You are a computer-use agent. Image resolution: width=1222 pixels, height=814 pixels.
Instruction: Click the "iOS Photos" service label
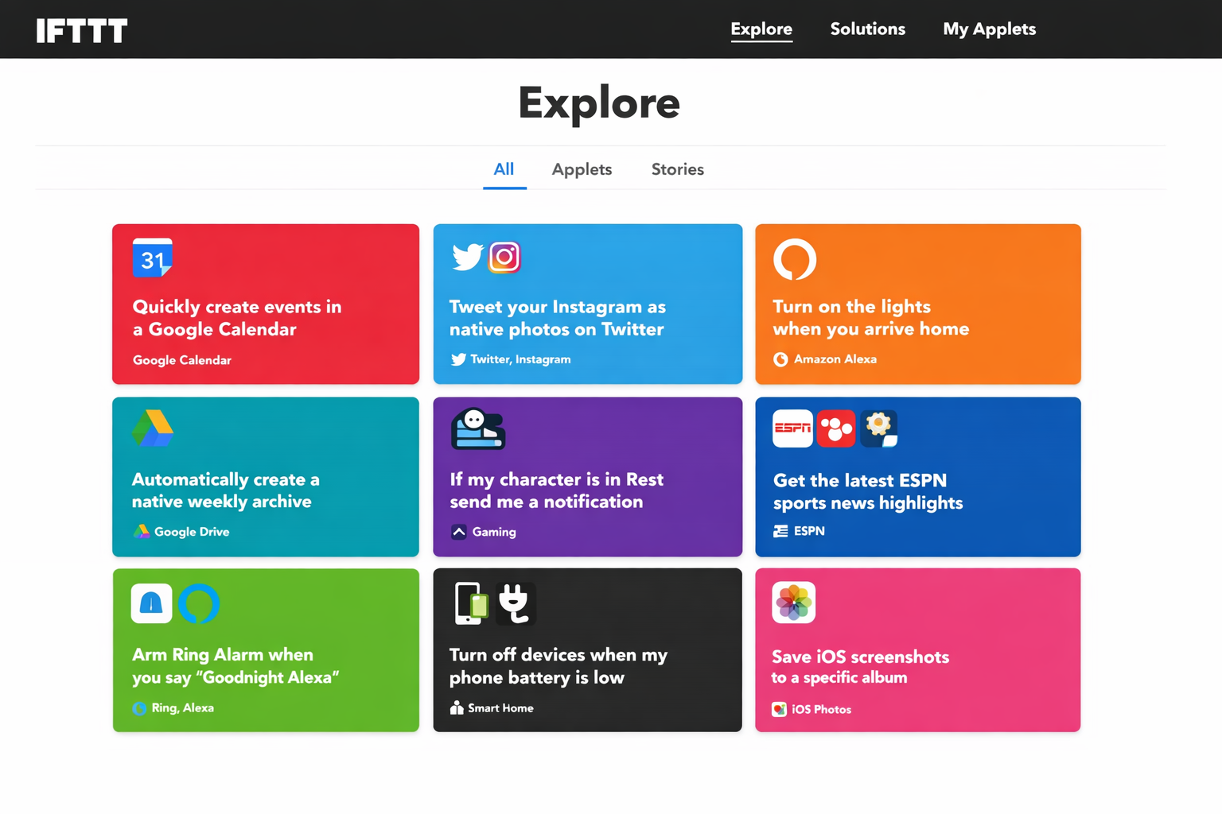(821, 709)
